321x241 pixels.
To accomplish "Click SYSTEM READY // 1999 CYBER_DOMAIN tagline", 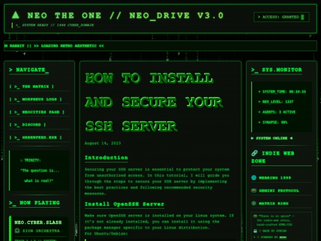I will click(55, 25).
